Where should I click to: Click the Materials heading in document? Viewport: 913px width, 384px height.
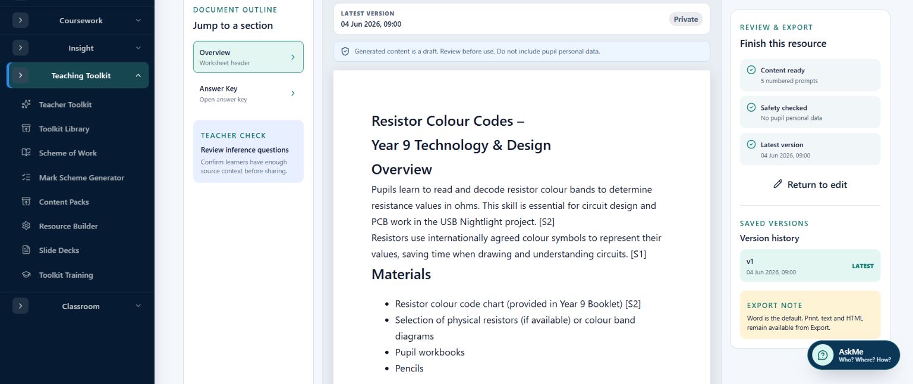tap(401, 274)
